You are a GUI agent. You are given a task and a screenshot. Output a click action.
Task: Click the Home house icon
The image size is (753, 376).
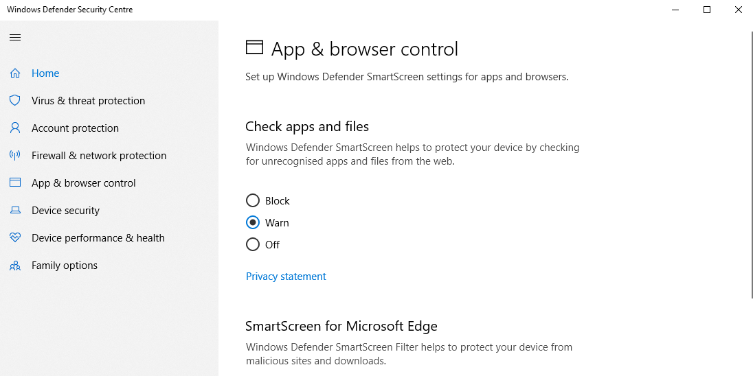click(x=15, y=73)
